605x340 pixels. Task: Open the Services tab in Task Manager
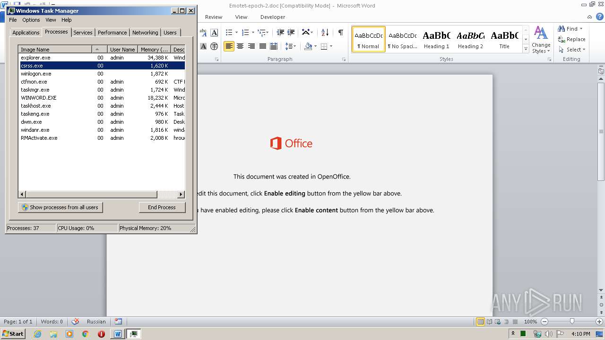click(x=83, y=33)
